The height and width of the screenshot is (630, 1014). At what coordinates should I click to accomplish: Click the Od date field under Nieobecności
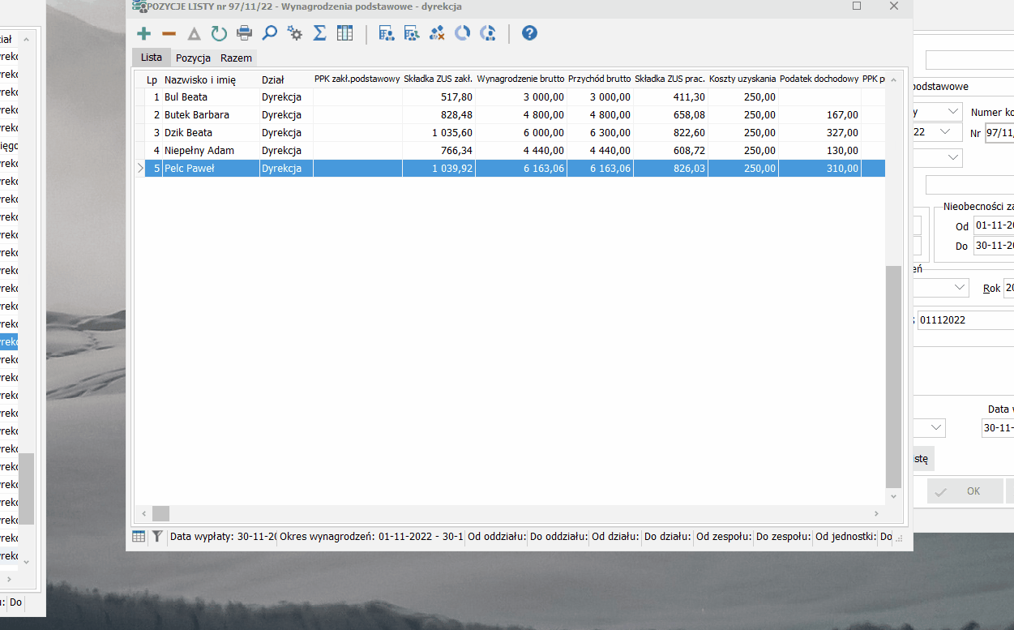tap(994, 226)
